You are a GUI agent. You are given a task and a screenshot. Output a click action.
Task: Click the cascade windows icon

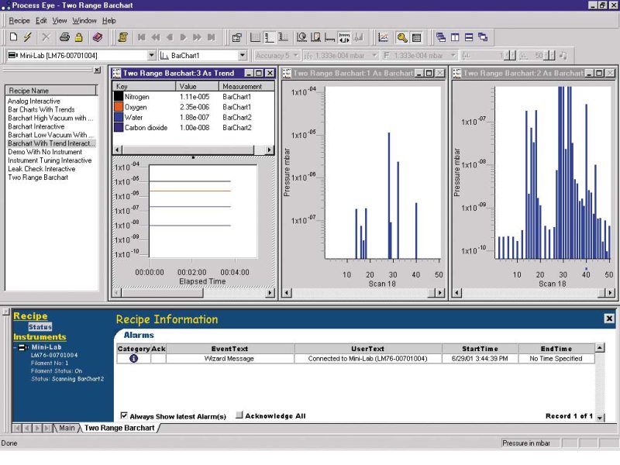pos(443,36)
